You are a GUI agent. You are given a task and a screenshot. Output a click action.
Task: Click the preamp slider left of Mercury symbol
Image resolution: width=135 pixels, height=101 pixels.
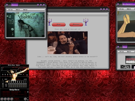click(x=3, y=84)
